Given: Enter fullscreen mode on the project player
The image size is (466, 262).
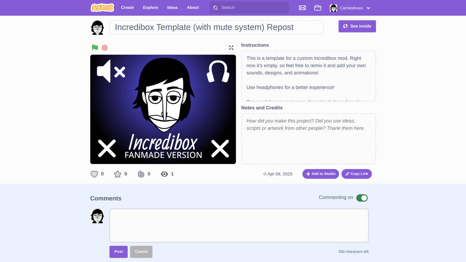Looking at the screenshot, I should pos(231,47).
